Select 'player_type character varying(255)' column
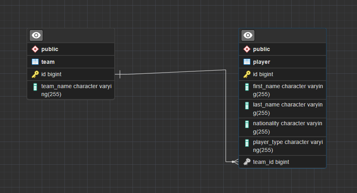The height and width of the screenshot is (193, 357). point(283,146)
